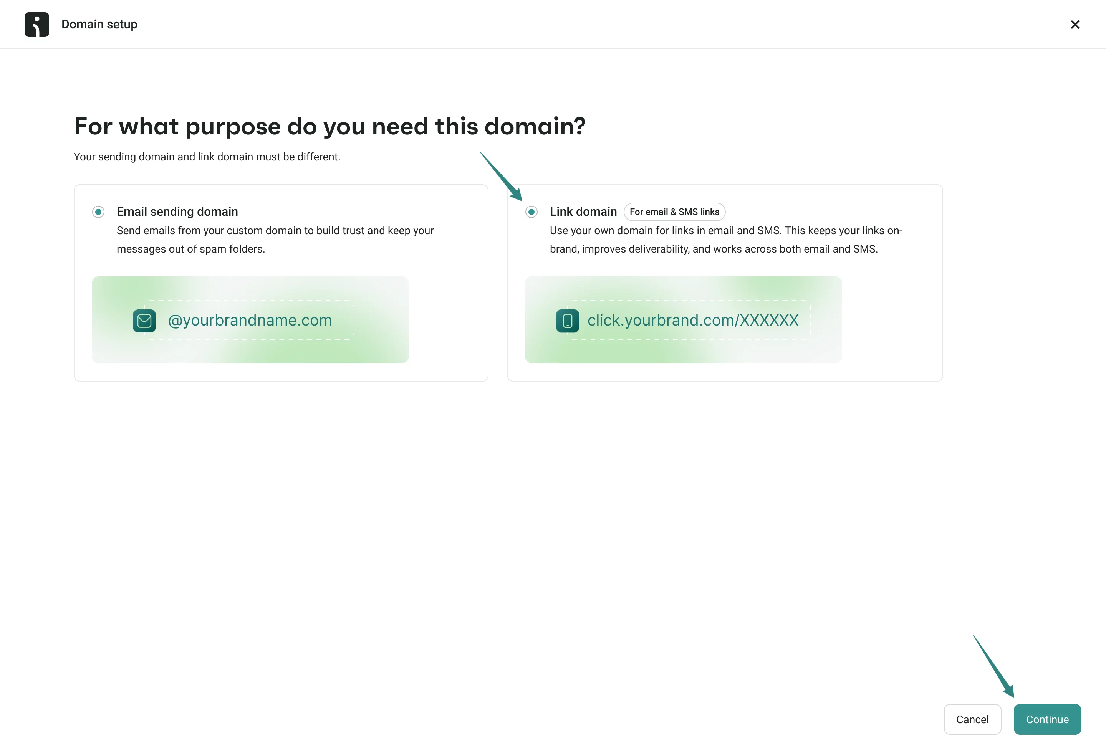
Task: Click the app logo icon in the header
Action: click(x=36, y=24)
